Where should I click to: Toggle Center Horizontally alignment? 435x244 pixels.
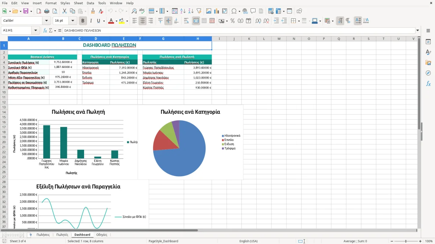pyautogui.click(x=142, y=21)
